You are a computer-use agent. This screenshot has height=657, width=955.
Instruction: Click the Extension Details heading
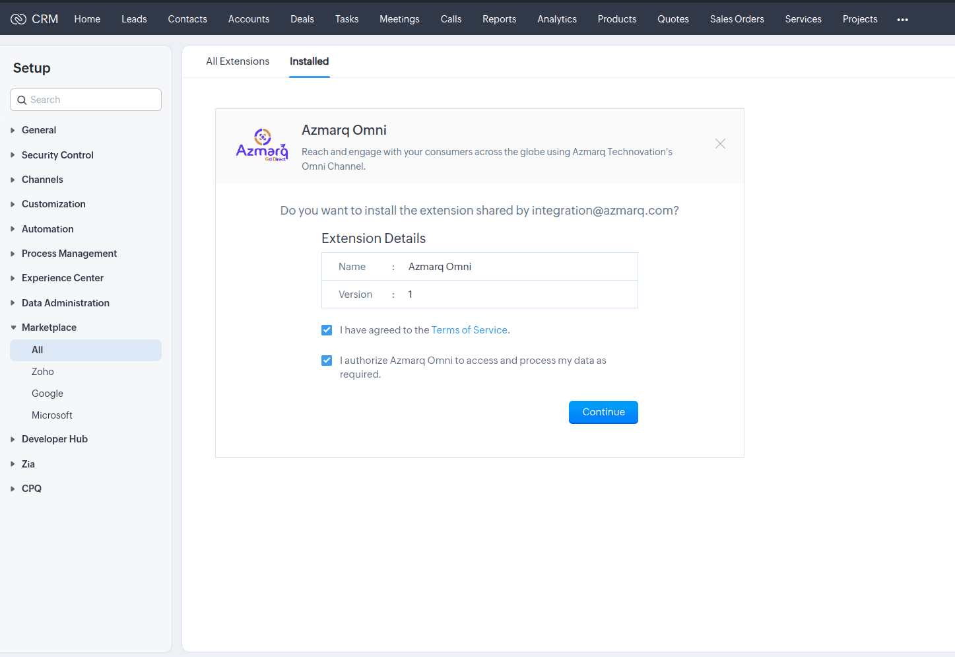click(x=374, y=238)
